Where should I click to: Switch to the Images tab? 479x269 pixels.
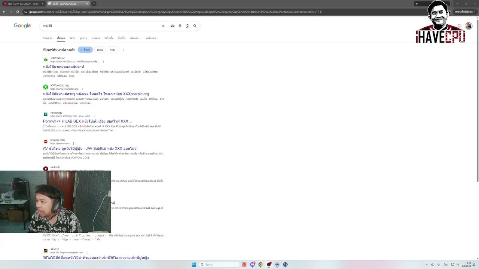click(x=83, y=38)
